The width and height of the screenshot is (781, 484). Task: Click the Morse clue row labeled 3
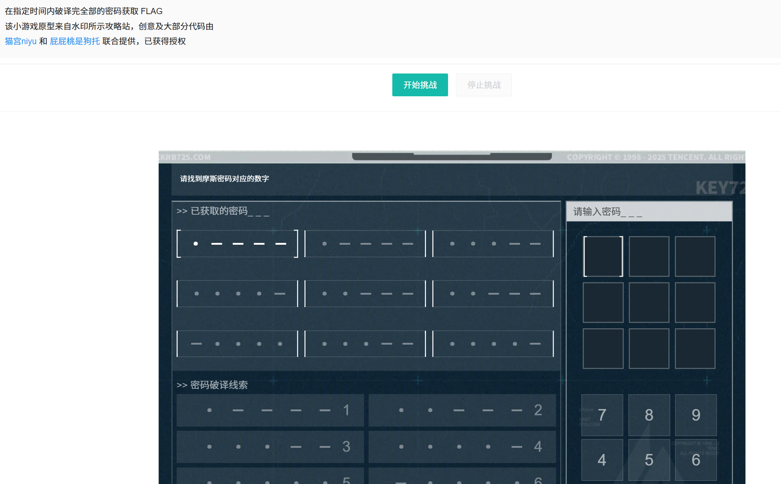[x=270, y=446]
